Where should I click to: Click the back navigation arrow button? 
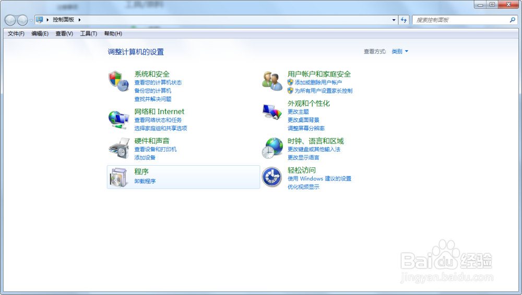(10, 20)
